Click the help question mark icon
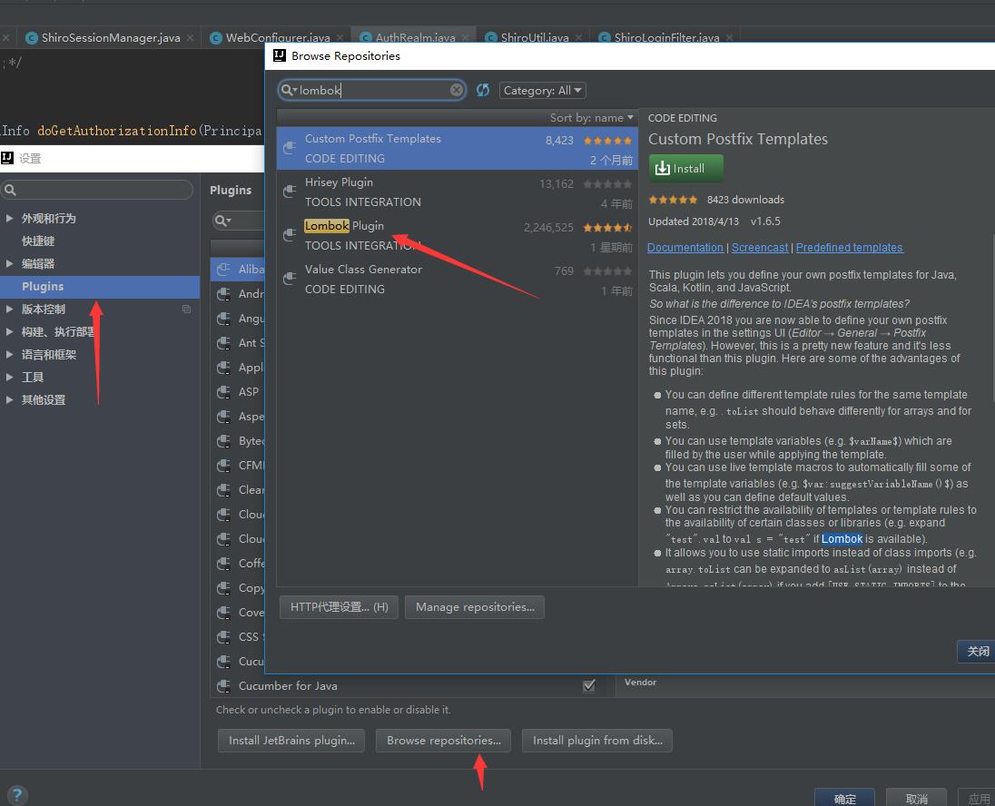This screenshot has height=806, width=995. pos(17,794)
